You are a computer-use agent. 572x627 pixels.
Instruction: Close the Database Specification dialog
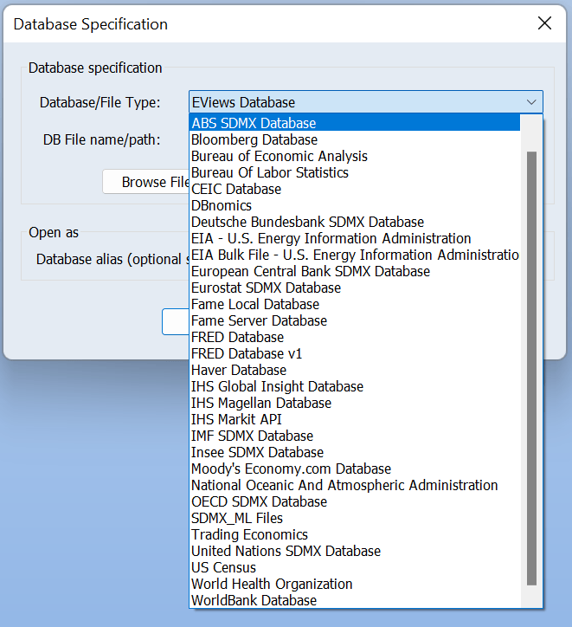coord(544,23)
